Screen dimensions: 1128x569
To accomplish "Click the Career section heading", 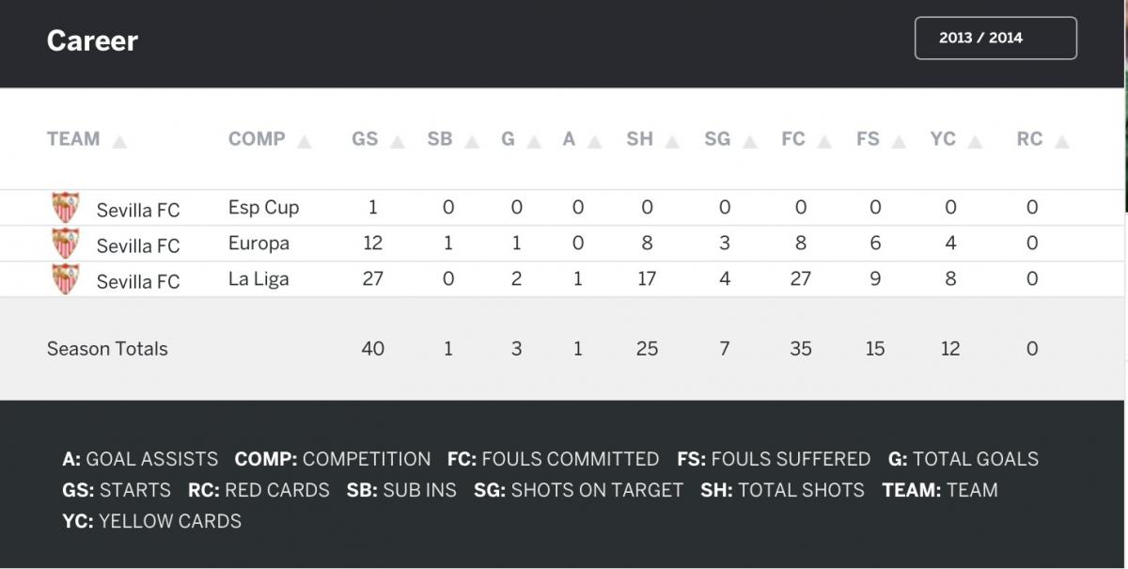I will (x=92, y=40).
